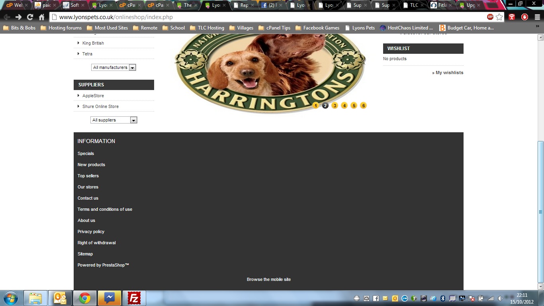Viewport: 544px width, 306px height.
Task: Open the Specials footer link
Action: tap(86, 153)
